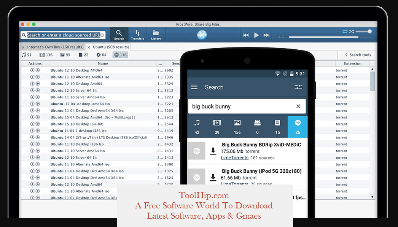Filter by video results (136)
The image size is (398, 227).
point(46,55)
